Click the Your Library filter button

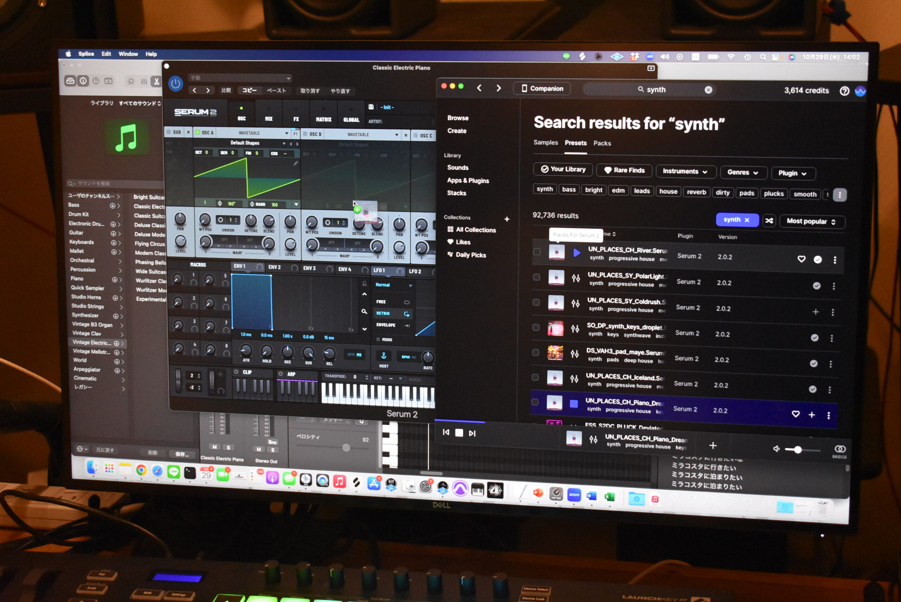(563, 169)
